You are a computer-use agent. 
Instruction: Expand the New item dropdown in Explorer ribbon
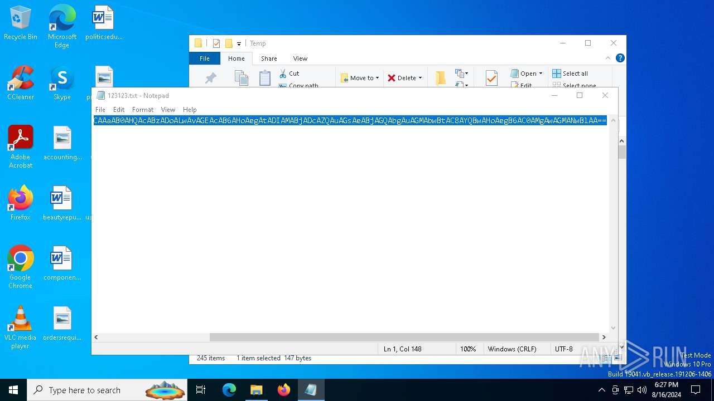pos(461,74)
